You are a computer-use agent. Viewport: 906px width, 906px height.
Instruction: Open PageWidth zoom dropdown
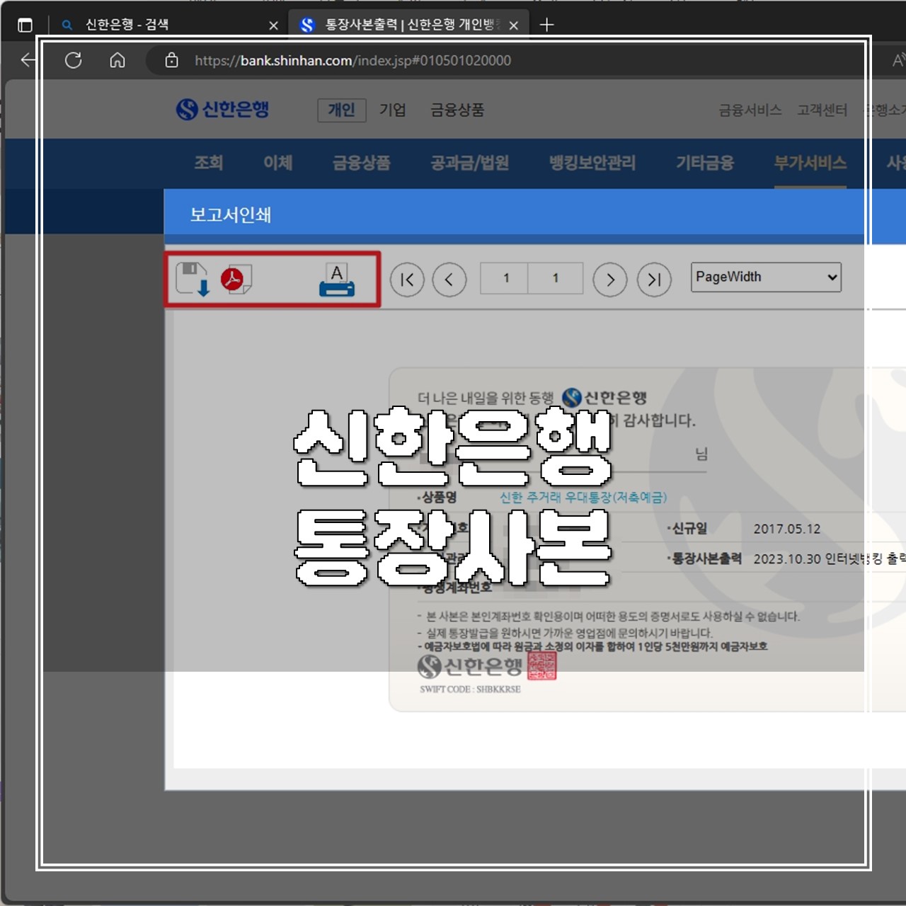(x=766, y=277)
